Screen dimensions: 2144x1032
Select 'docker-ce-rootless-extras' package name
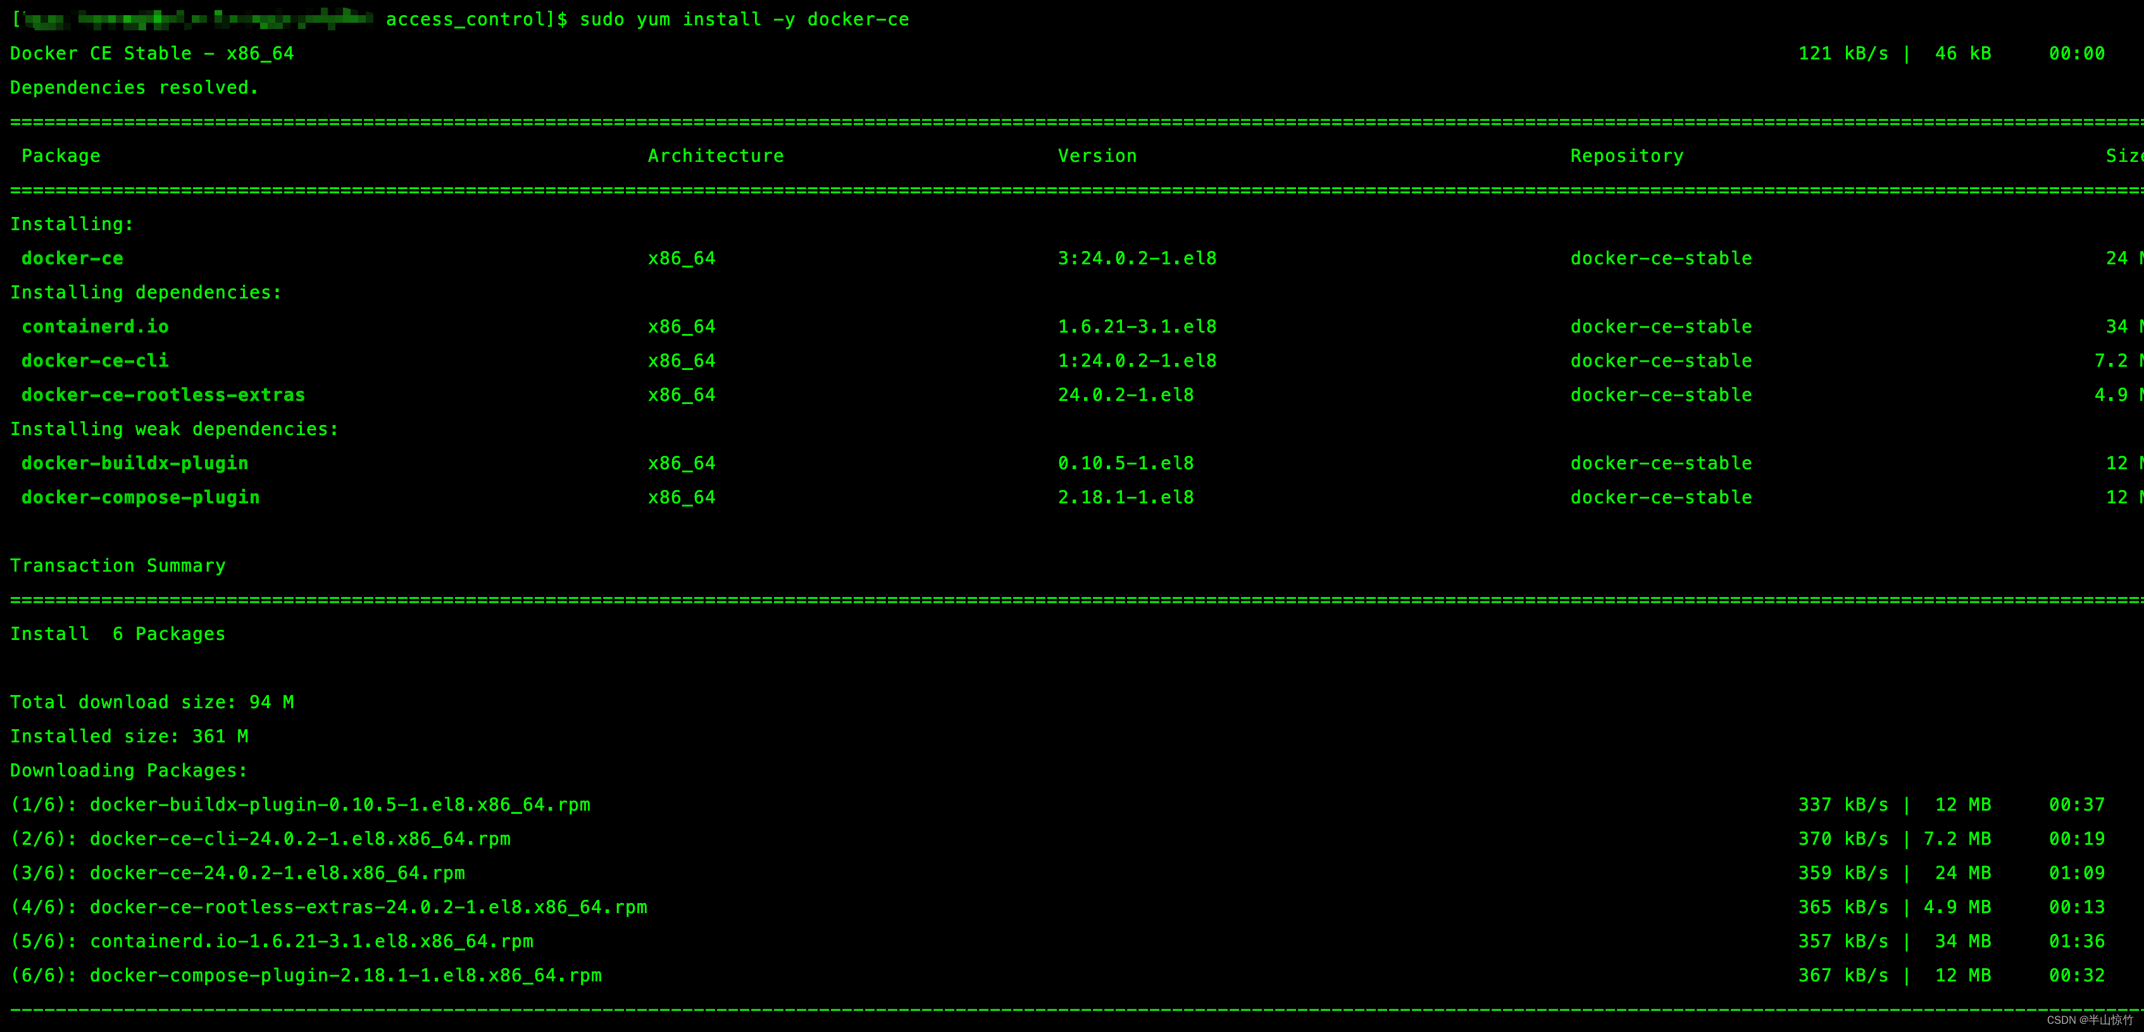(x=163, y=395)
